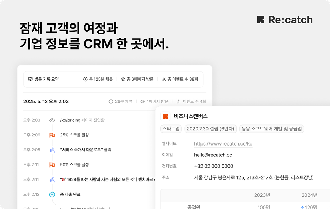Click the hello@recatch.cc email address
The image size is (330, 209).
pos(213,155)
